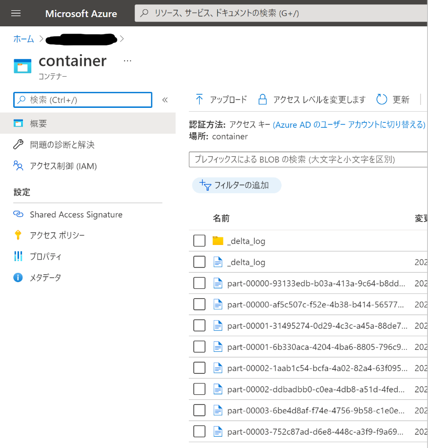Click file icon of part-00000-af5c507c
This screenshot has width=428, height=448.
218,305
